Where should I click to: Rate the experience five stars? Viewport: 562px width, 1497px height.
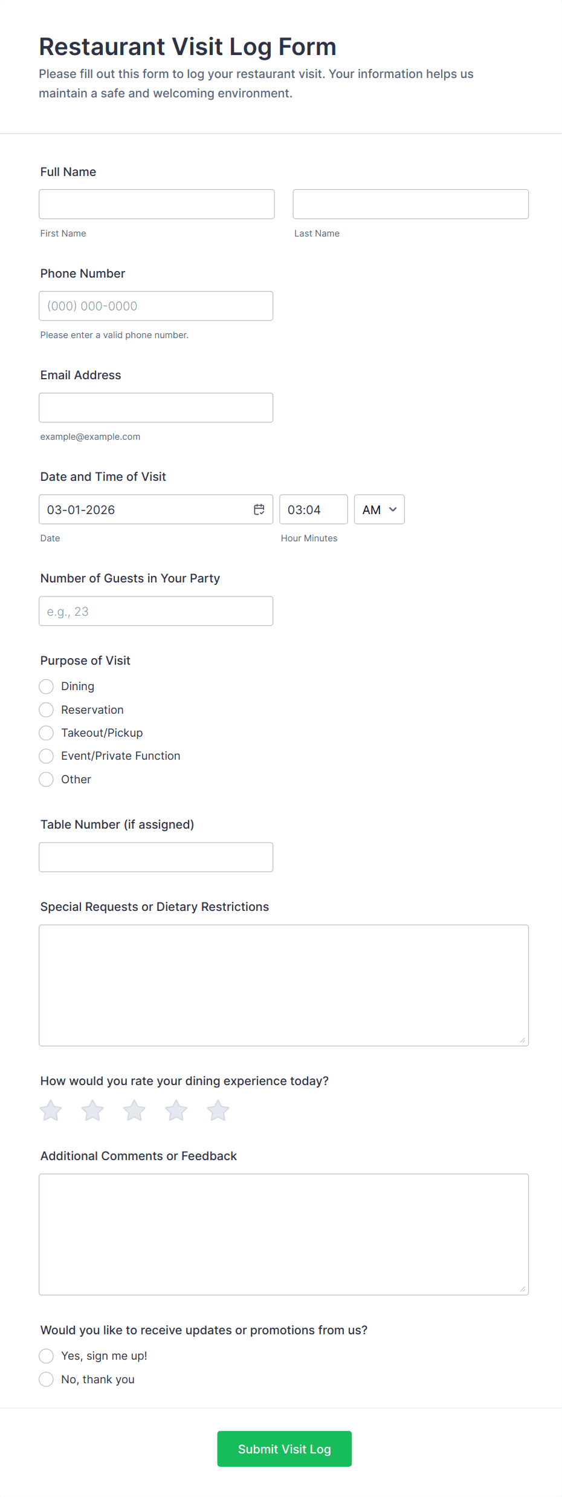point(218,1111)
